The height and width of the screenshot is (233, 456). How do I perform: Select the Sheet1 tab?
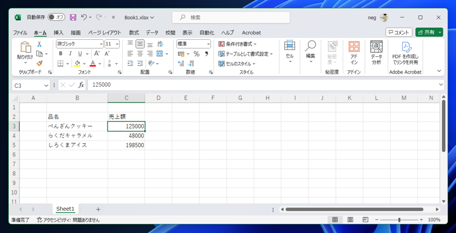[65, 209]
